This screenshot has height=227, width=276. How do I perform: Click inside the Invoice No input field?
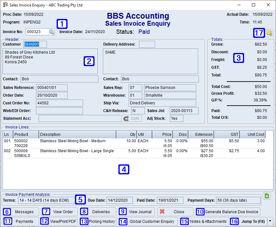pos(35,31)
